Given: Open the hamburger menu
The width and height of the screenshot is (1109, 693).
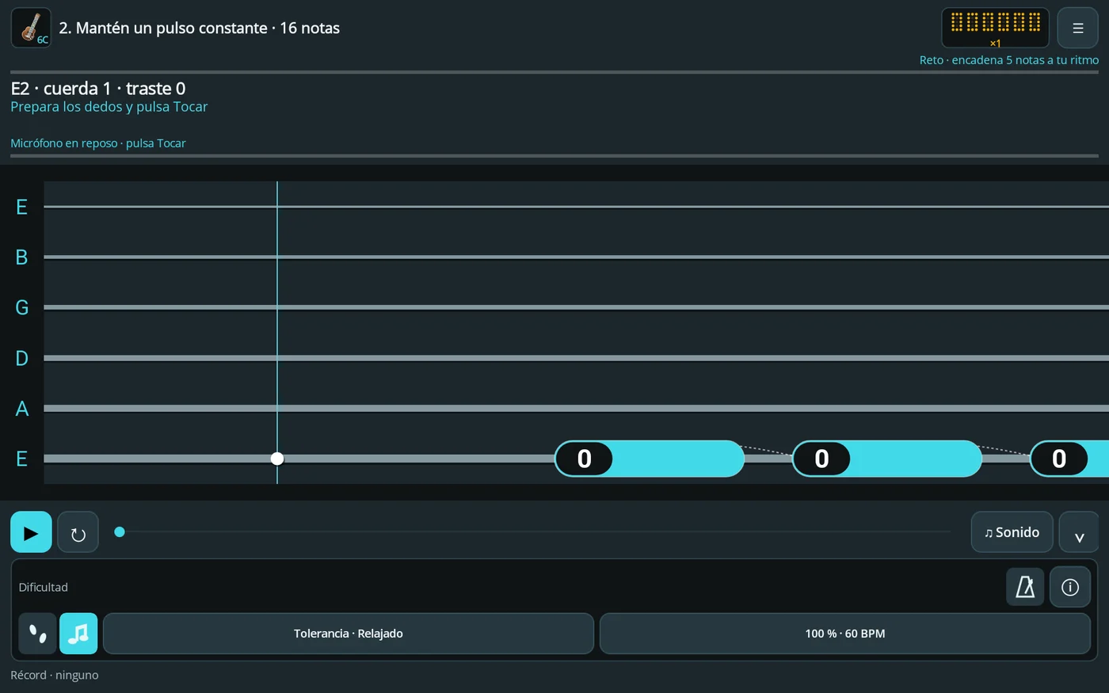Looking at the screenshot, I should point(1077,28).
